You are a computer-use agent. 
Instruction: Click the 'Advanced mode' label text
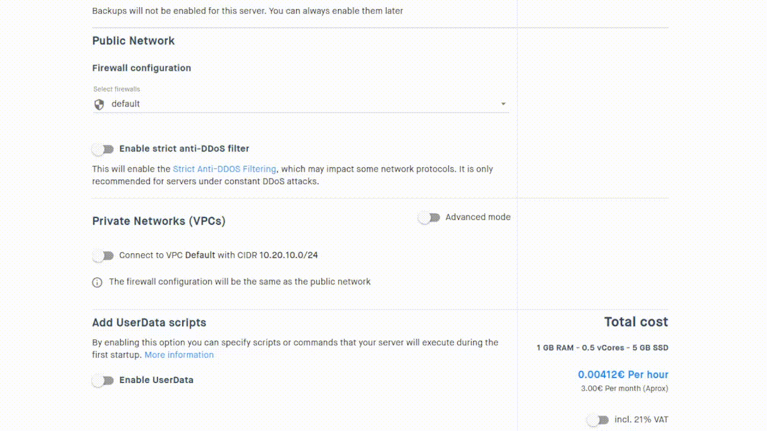point(478,217)
